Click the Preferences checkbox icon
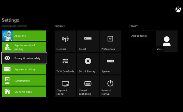Viewport: 183px width, 112px height. [110, 39]
